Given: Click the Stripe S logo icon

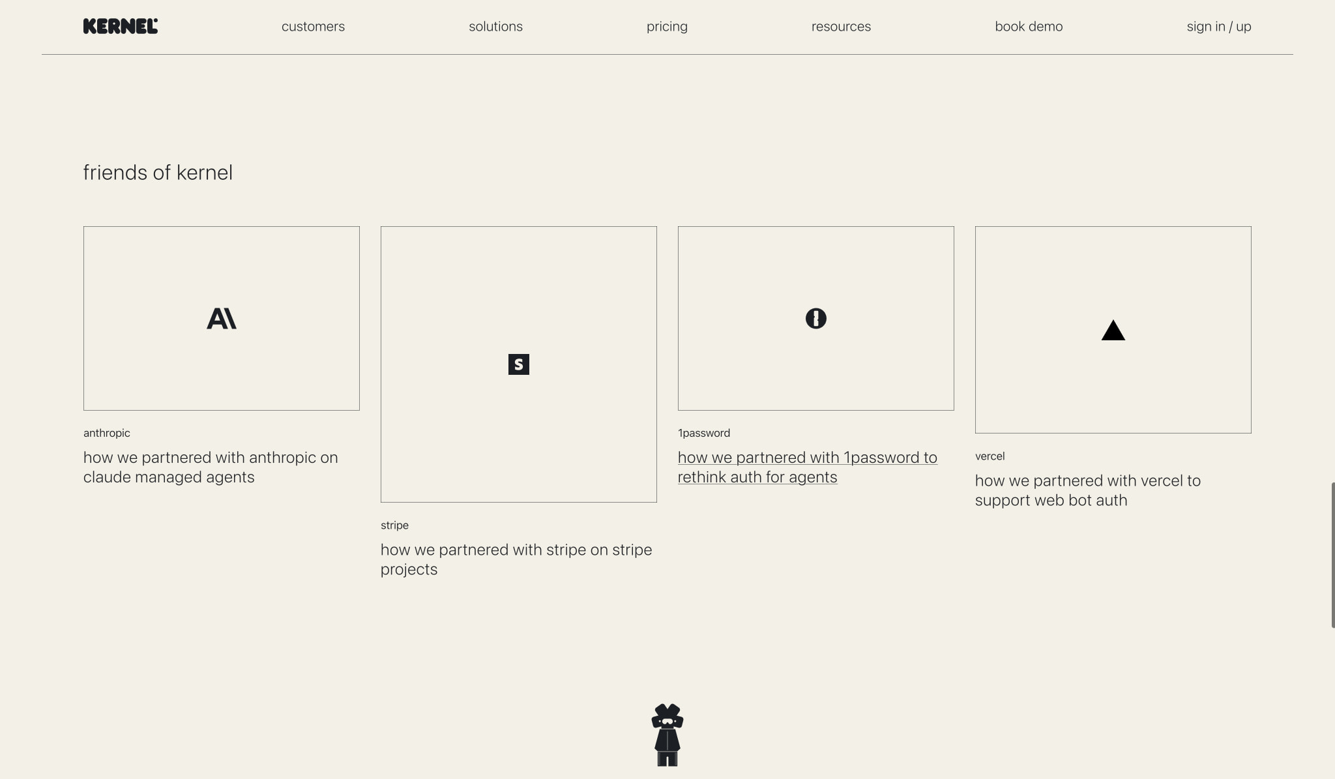Looking at the screenshot, I should pos(519,364).
